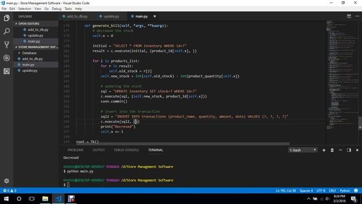Open the Action Center notifications icon
Screen dimensions: 362x204
pos(354,199)
